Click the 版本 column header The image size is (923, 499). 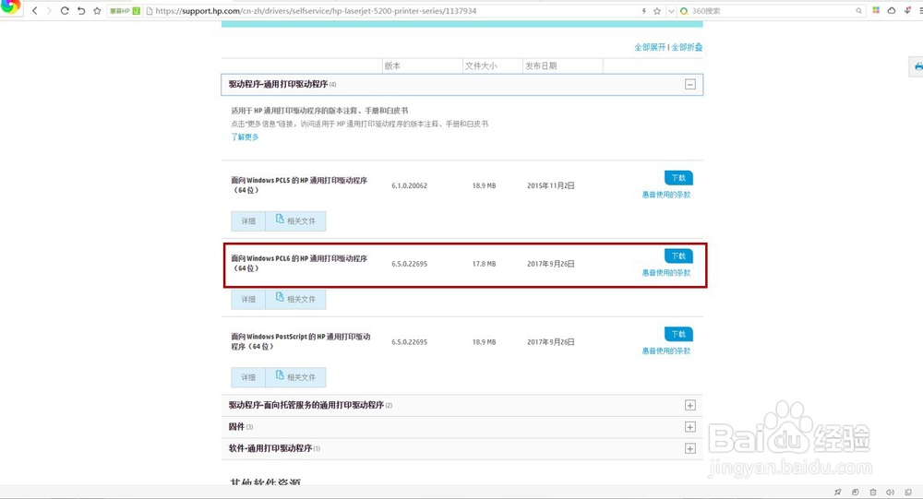tap(392, 65)
